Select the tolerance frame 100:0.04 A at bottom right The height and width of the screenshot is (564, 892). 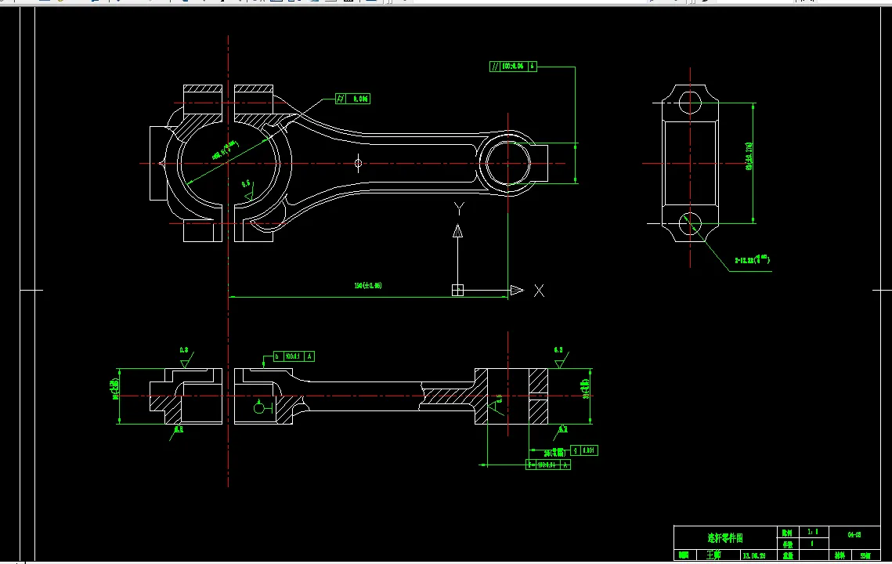(548, 465)
